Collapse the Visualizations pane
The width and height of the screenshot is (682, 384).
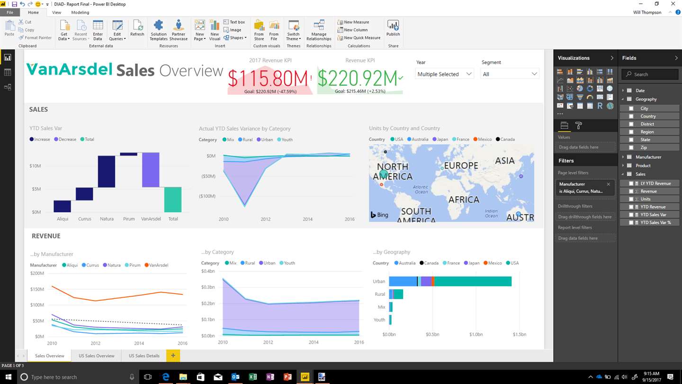coord(611,58)
